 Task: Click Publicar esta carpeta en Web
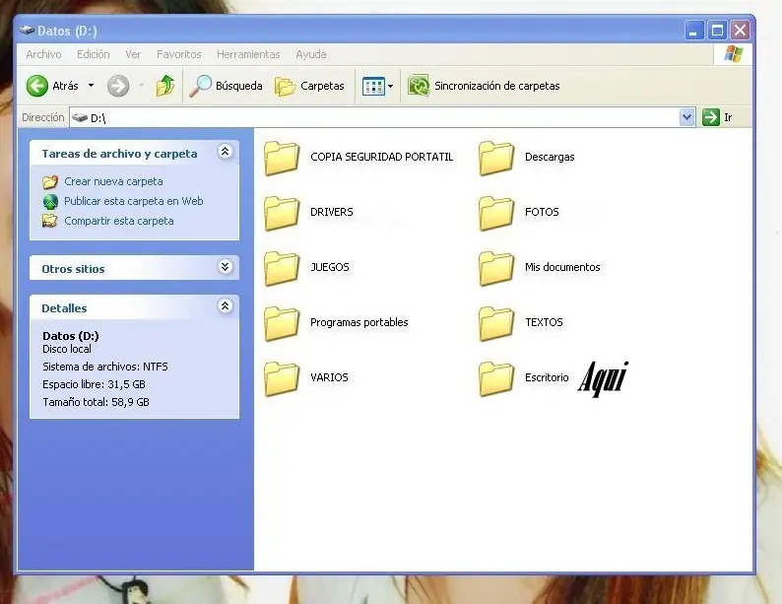click(x=134, y=201)
